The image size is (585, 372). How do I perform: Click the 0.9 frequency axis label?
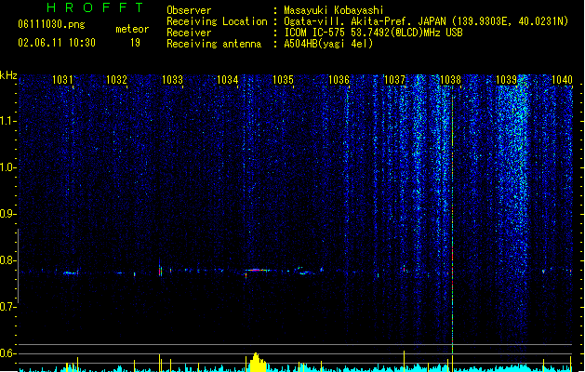(8, 214)
